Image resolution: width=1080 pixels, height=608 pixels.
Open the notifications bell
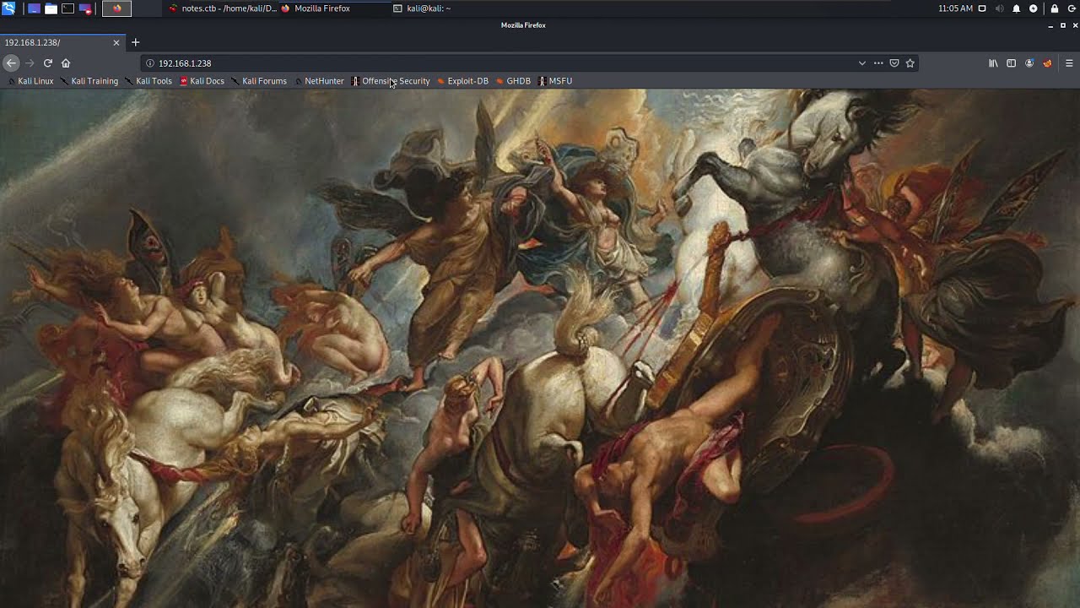pyautogui.click(x=1016, y=8)
